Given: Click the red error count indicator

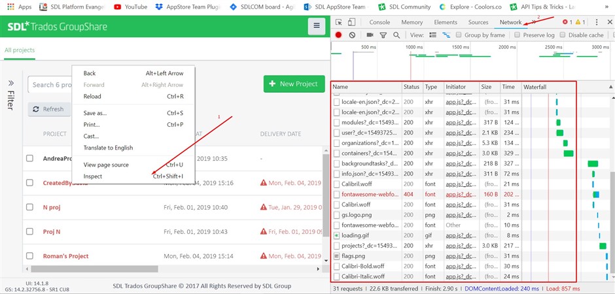Looking at the screenshot, I should click(567, 22).
